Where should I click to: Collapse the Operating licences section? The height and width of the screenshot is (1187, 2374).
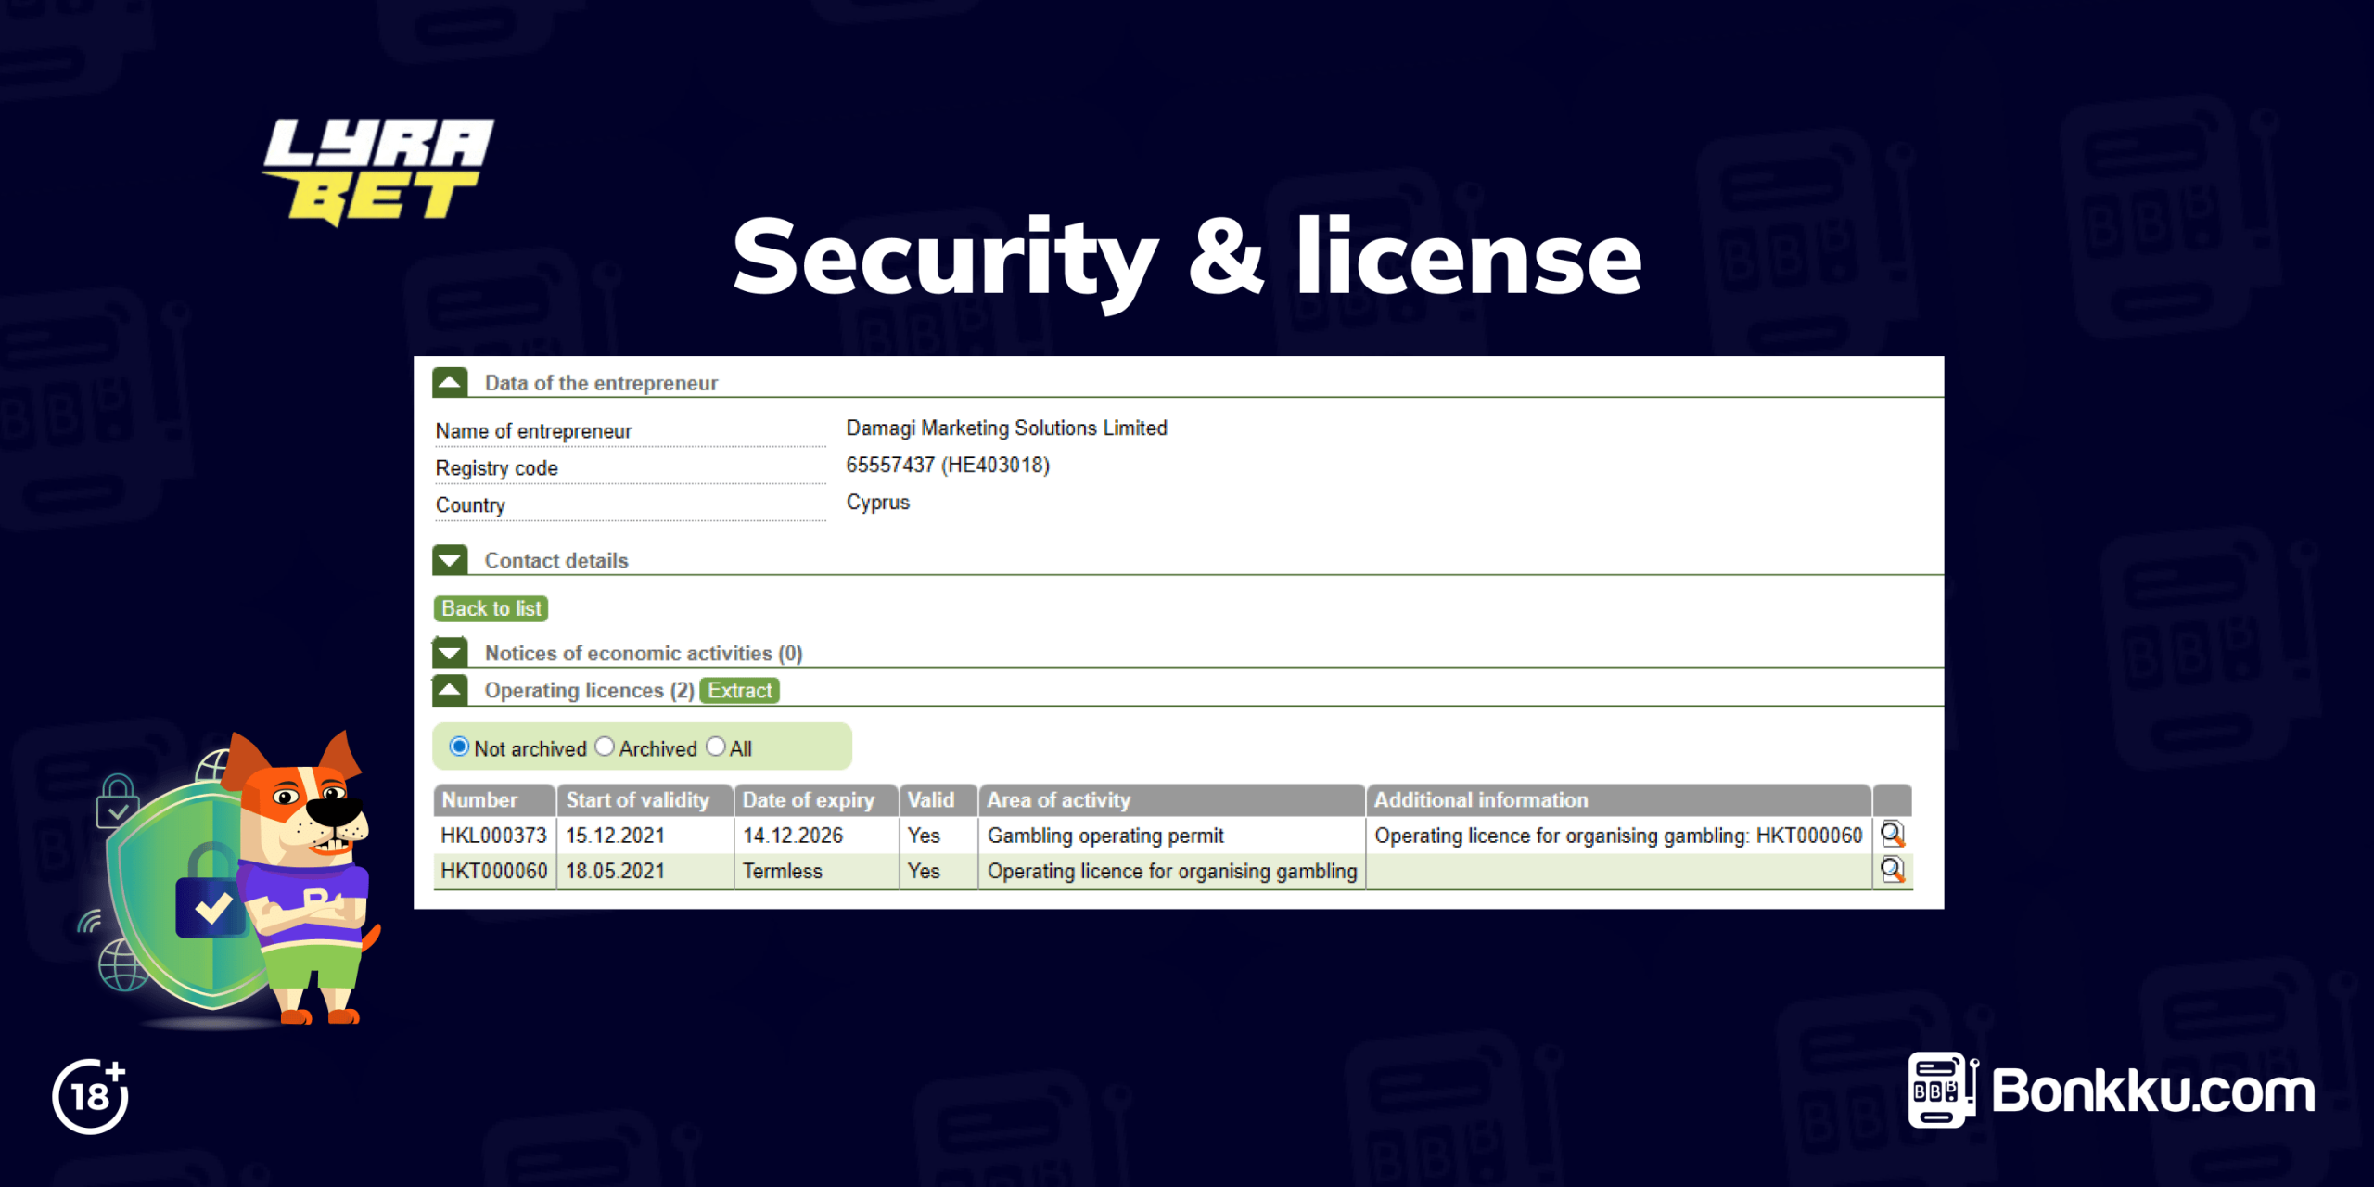click(x=450, y=690)
